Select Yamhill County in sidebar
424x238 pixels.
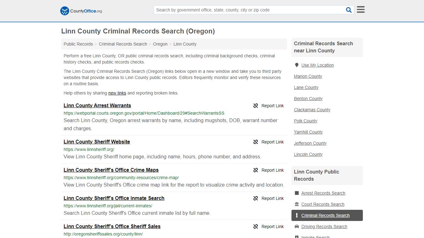coord(308,132)
